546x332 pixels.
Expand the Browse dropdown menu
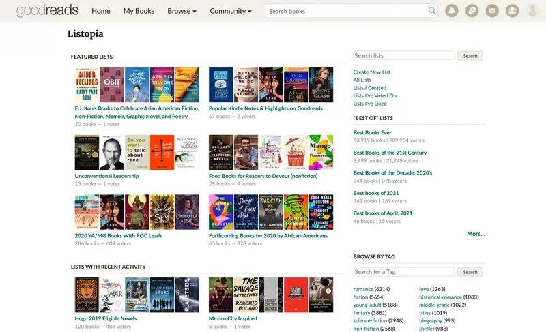click(x=182, y=11)
